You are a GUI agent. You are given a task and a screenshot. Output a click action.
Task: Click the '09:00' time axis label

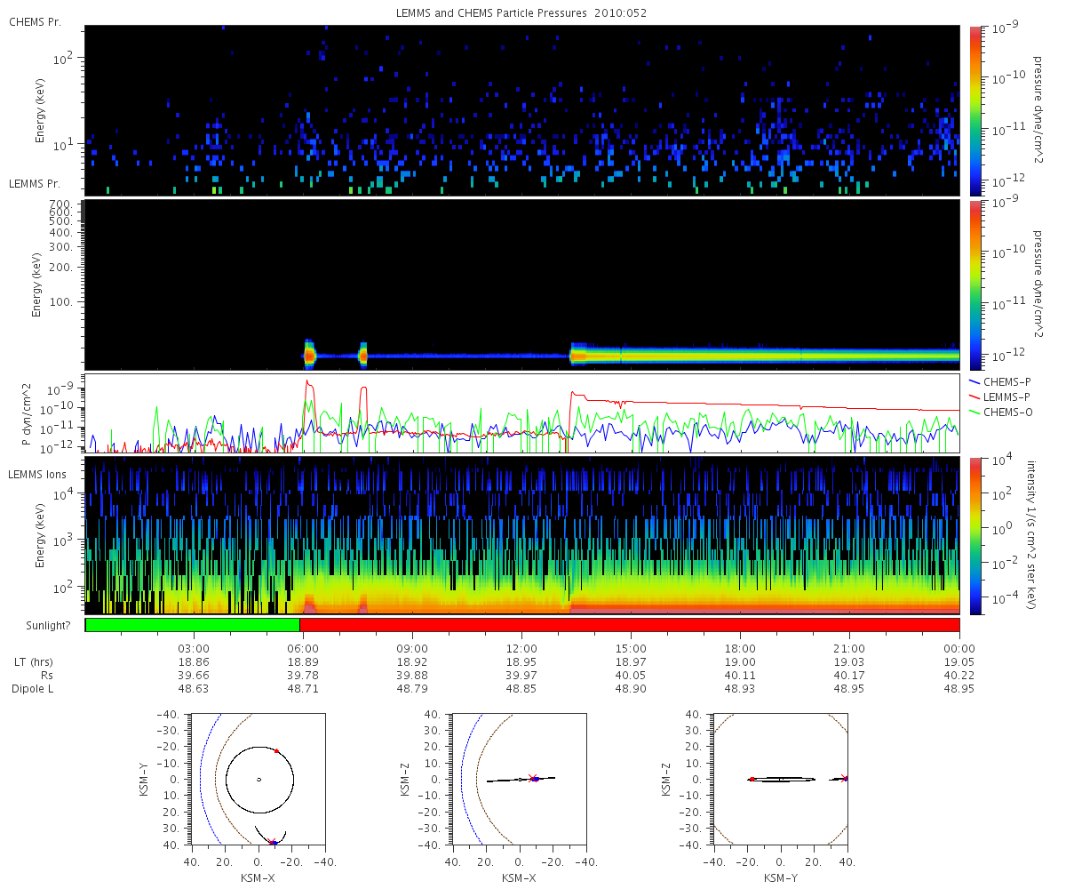[x=412, y=648]
